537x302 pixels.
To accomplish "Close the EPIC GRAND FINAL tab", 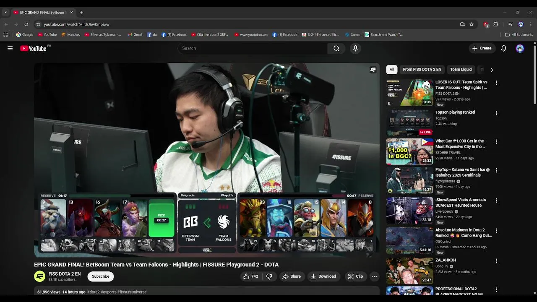I will tap(71, 12).
